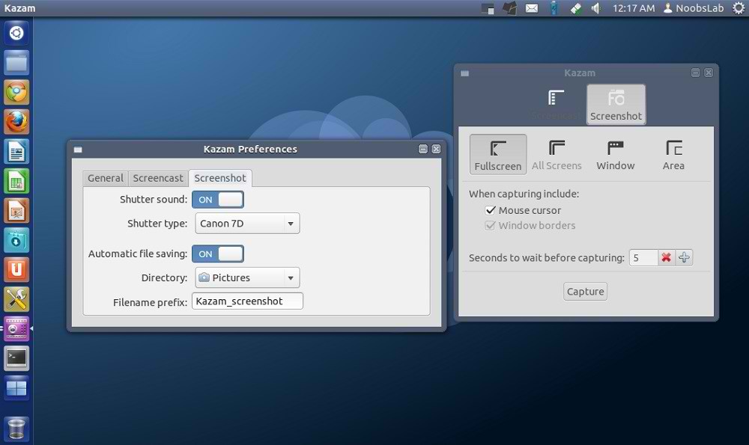Choose Area capture mode
Image resolution: width=749 pixels, height=445 pixels.
[673, 154]
